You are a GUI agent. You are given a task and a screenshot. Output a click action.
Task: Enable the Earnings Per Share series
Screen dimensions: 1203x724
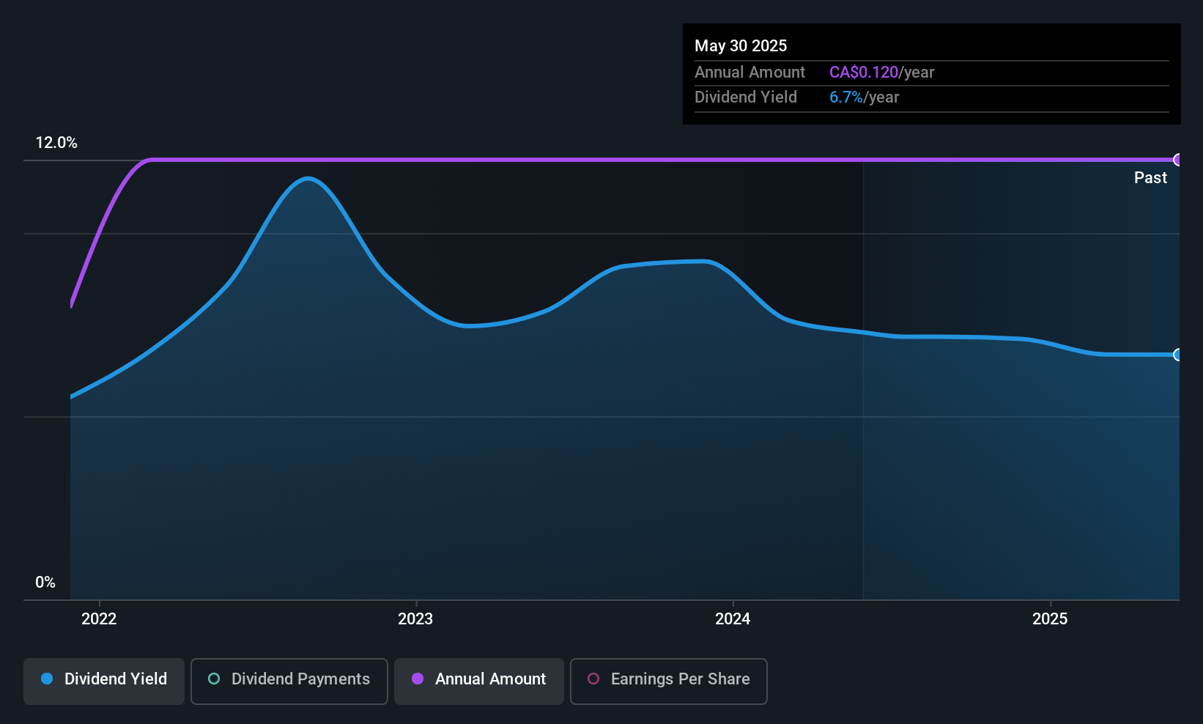point(669,681)
